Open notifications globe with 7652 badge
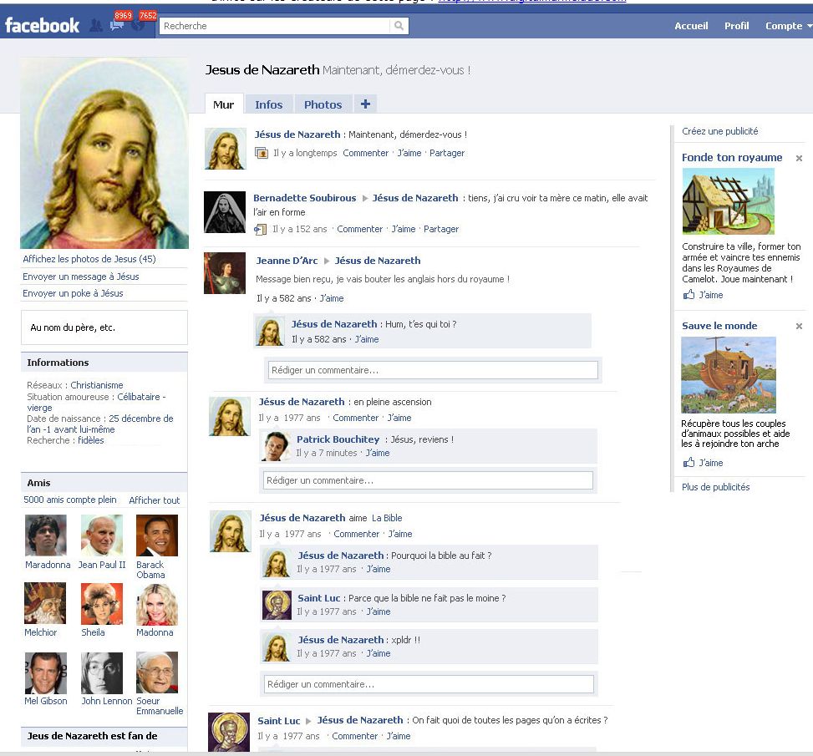 pos(138,25)
